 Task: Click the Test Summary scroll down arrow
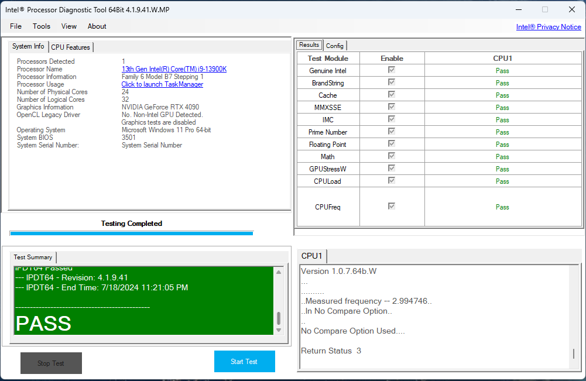pos(279,330)
